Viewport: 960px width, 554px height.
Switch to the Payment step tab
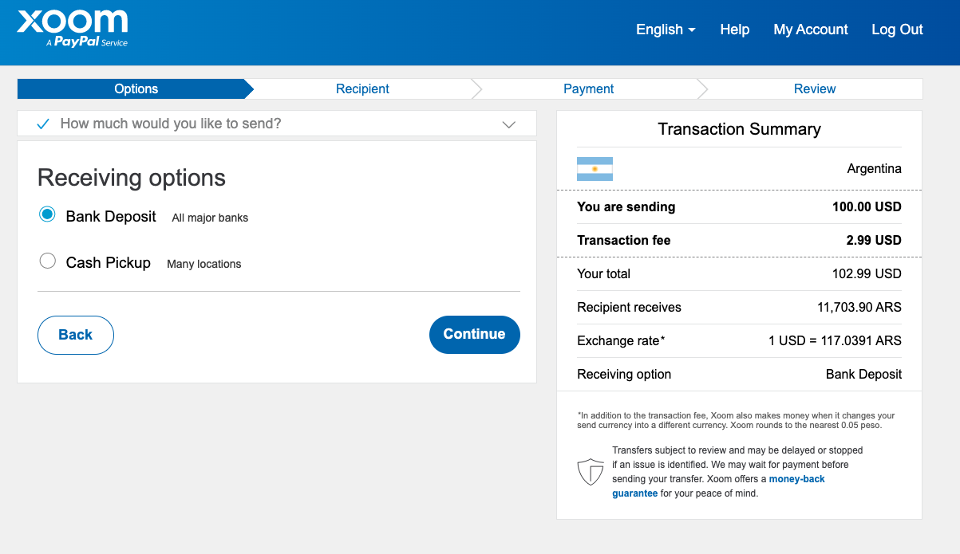589,88
